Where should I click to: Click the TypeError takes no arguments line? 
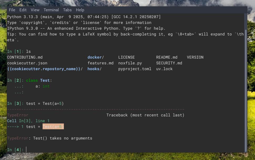[x=50, y=138]
